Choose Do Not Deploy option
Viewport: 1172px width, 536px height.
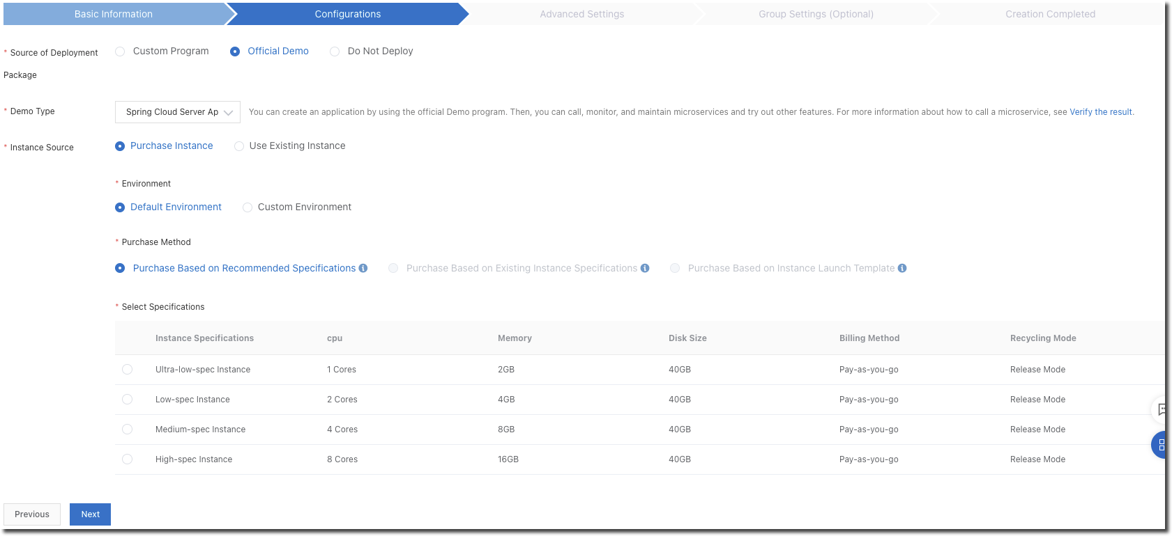pos(335,52)
